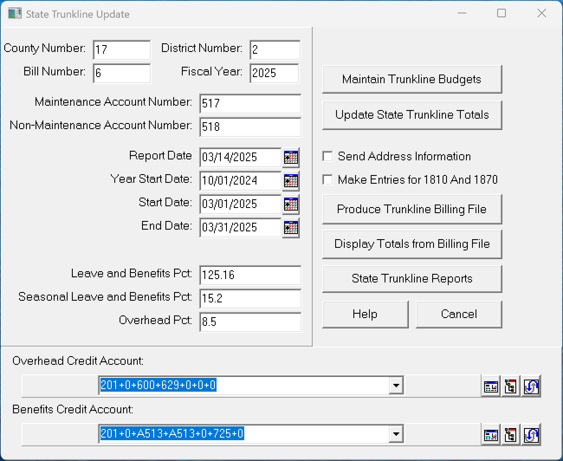
Task: Click the Cancel button
Action: coord(459,314)
